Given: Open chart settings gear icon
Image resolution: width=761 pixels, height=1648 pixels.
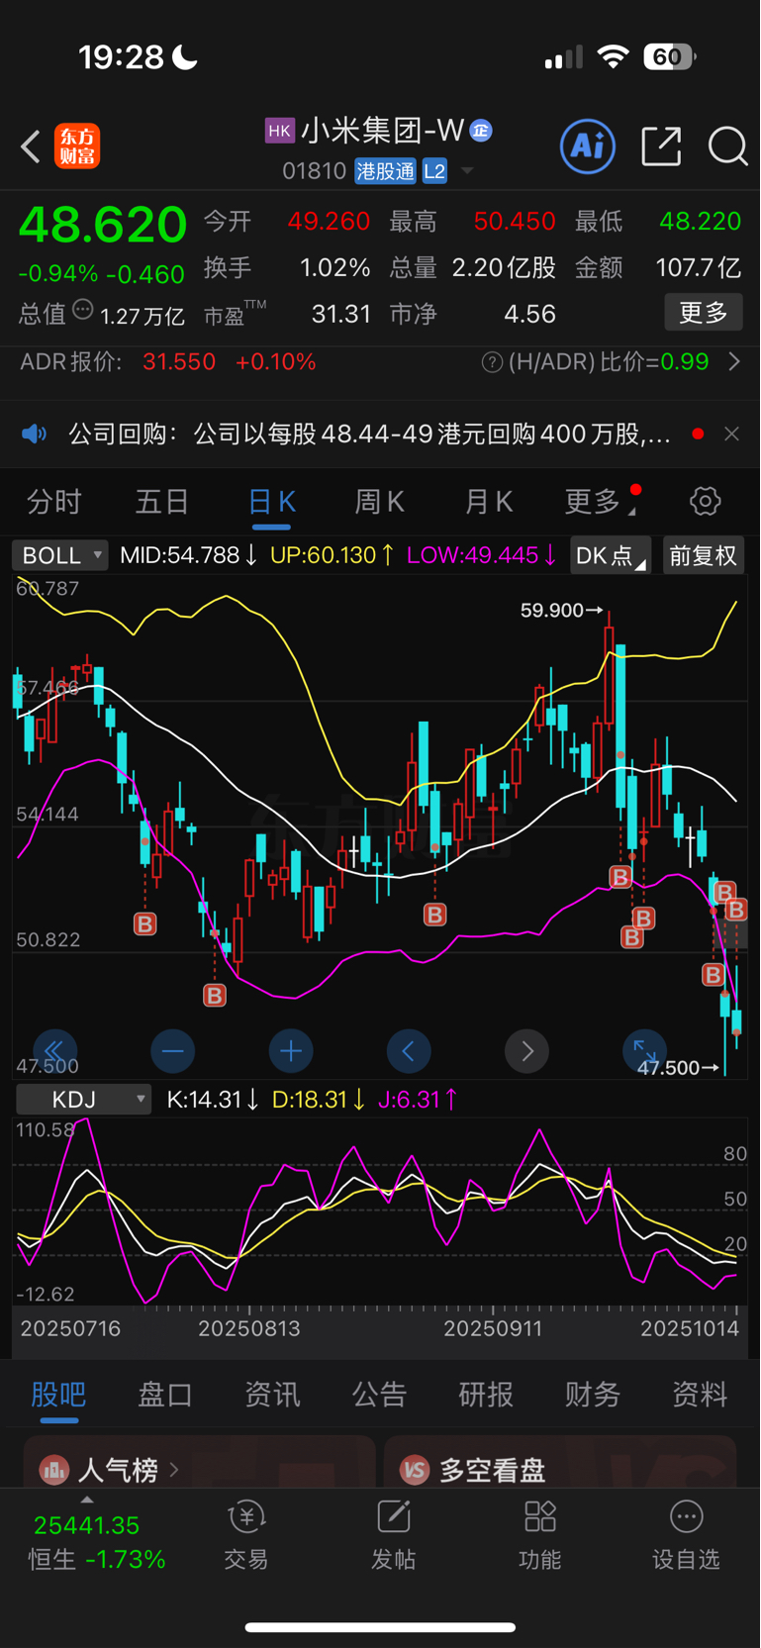Looking at the screenshot, I should click(705, 501).
